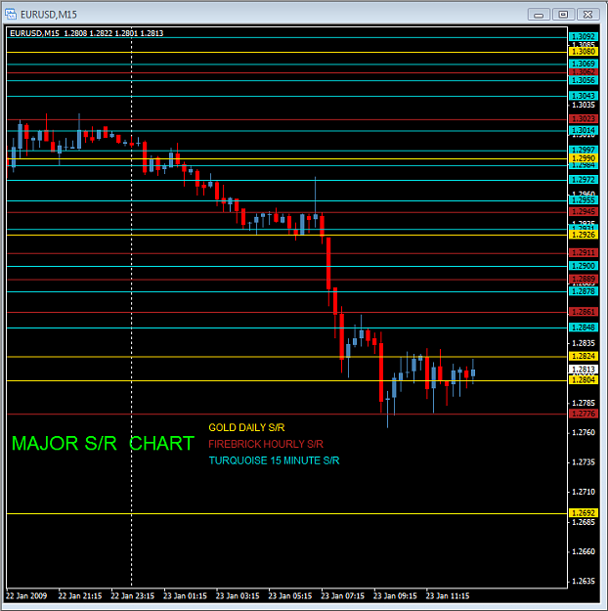Click the EURUSD,M15 OHLC header inside the chart
Screen dimensions: 608x611
click(x=87, y=33)
